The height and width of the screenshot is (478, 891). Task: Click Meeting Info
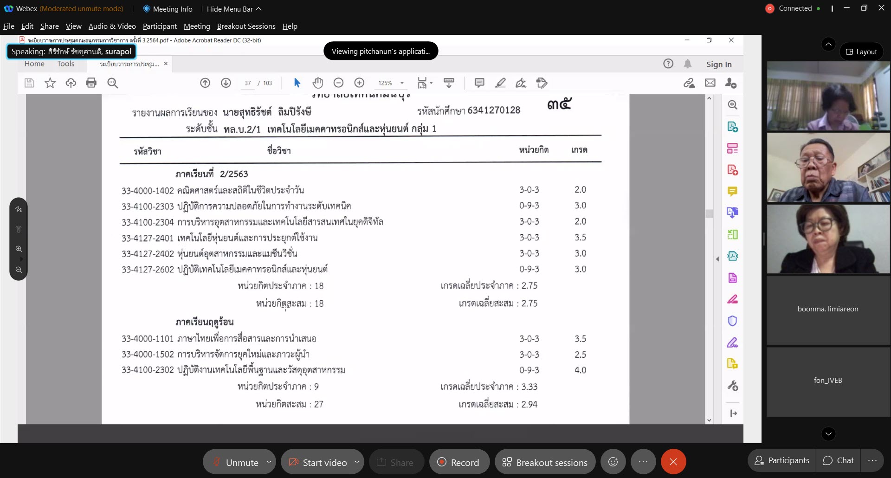click(x=168, y=9)
